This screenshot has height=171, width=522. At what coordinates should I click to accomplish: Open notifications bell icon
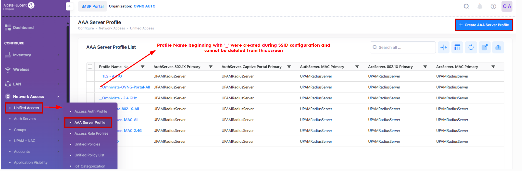(480, 6)
